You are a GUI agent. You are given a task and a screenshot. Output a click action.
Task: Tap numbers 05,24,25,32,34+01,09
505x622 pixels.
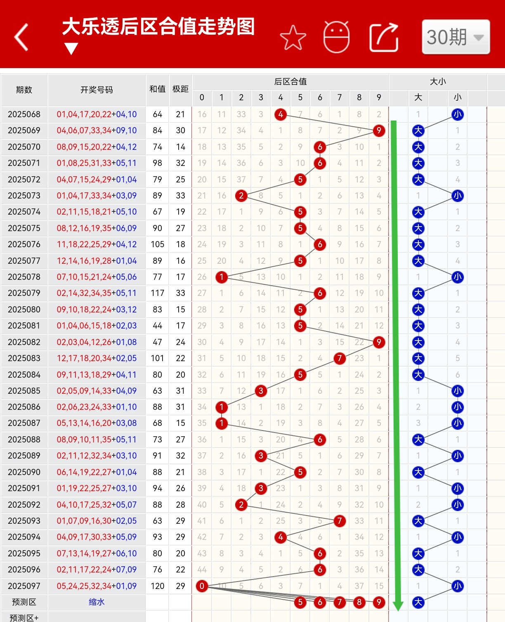pos(97,586)
